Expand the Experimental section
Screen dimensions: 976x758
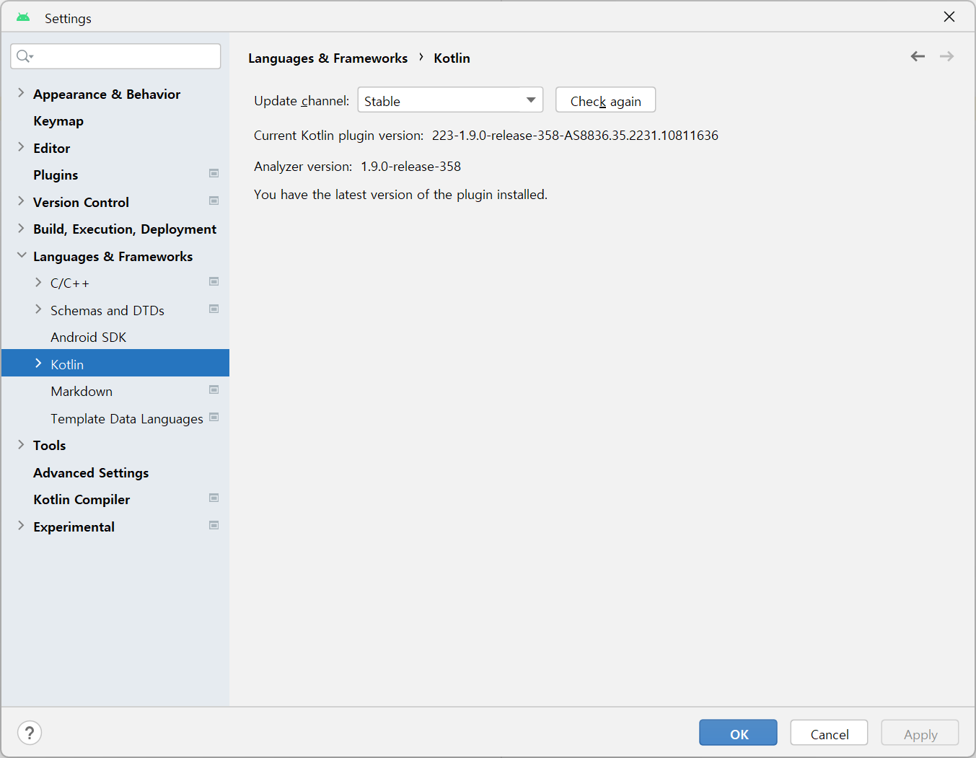tap(21, 526)
